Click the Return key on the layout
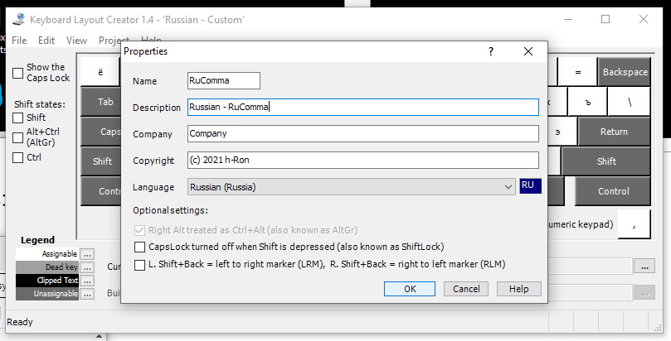671x341 pixels. 614,132
